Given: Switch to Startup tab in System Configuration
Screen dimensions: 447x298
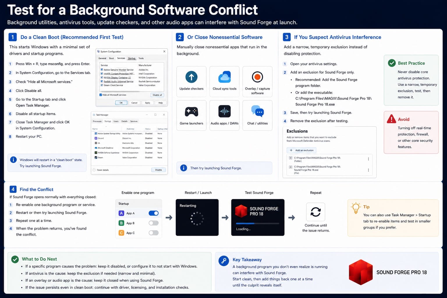Looking at the screenshot, I should pyautogui.click(x=132, y=58).
